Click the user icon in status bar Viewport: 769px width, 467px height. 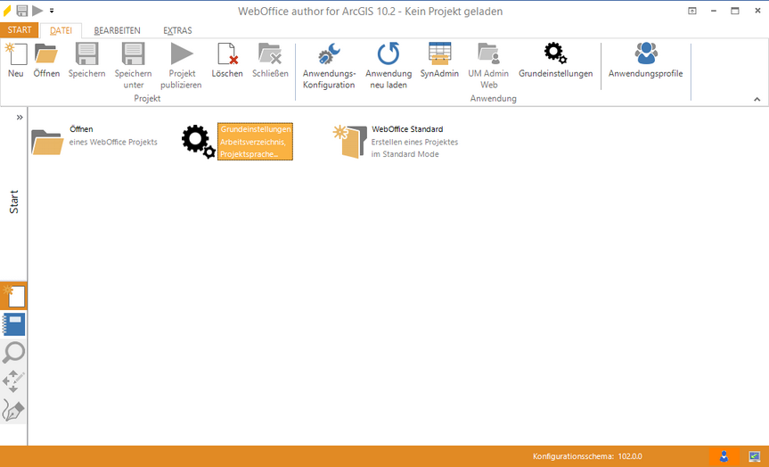coord(724,456)
